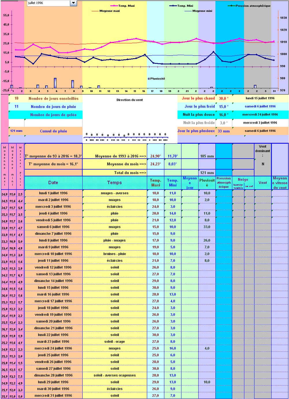The height and width of the screenshot is (399, 289).
Task: Click the Date column header
Action: 53,183
